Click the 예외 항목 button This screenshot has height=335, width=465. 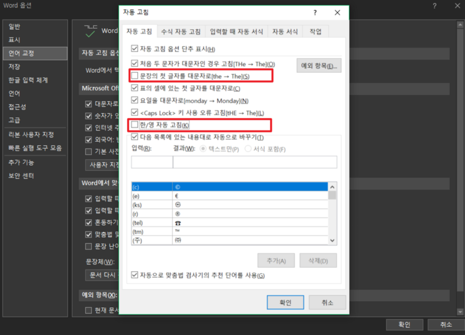[319, 66]
